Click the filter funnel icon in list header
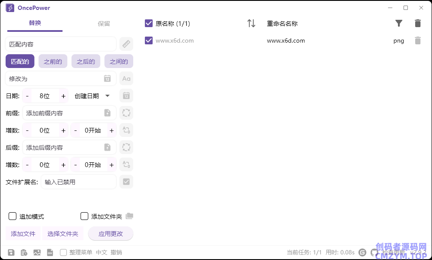This screenshot has width=432, height=260. [399, 24]
